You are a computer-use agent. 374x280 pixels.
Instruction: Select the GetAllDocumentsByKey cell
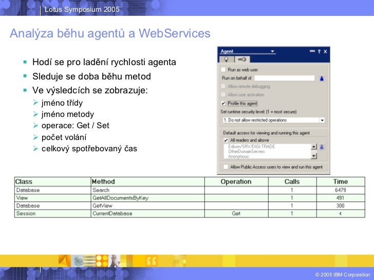click(147, 198)
